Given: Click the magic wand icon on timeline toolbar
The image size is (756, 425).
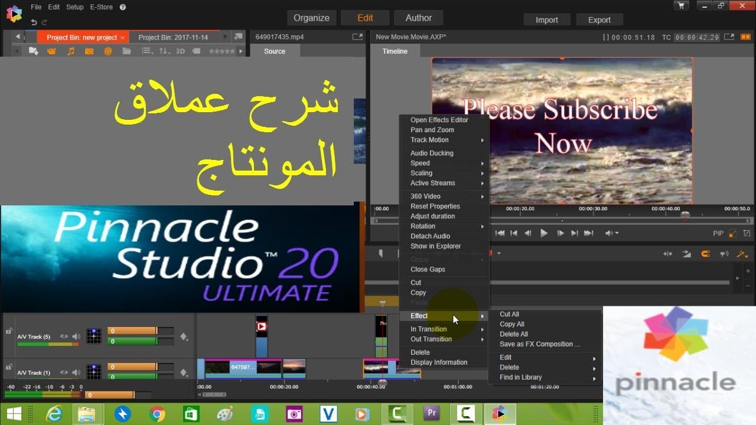Looking at the screenshot, I should (743, 254).
